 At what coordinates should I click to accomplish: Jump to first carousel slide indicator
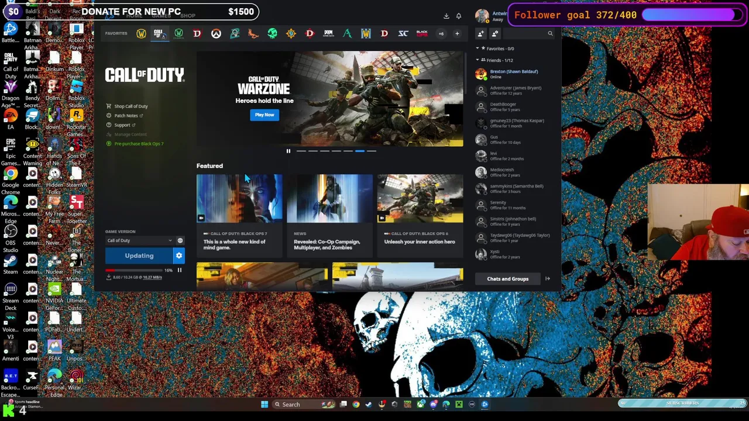[301, 151]
